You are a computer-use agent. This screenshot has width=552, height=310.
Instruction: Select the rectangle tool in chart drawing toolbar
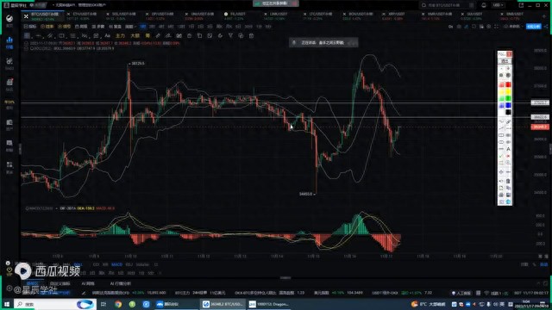[61, 36]
